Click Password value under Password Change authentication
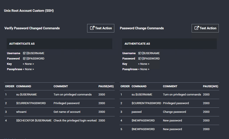Screen dimensions: 229x139 pos(149,59)
